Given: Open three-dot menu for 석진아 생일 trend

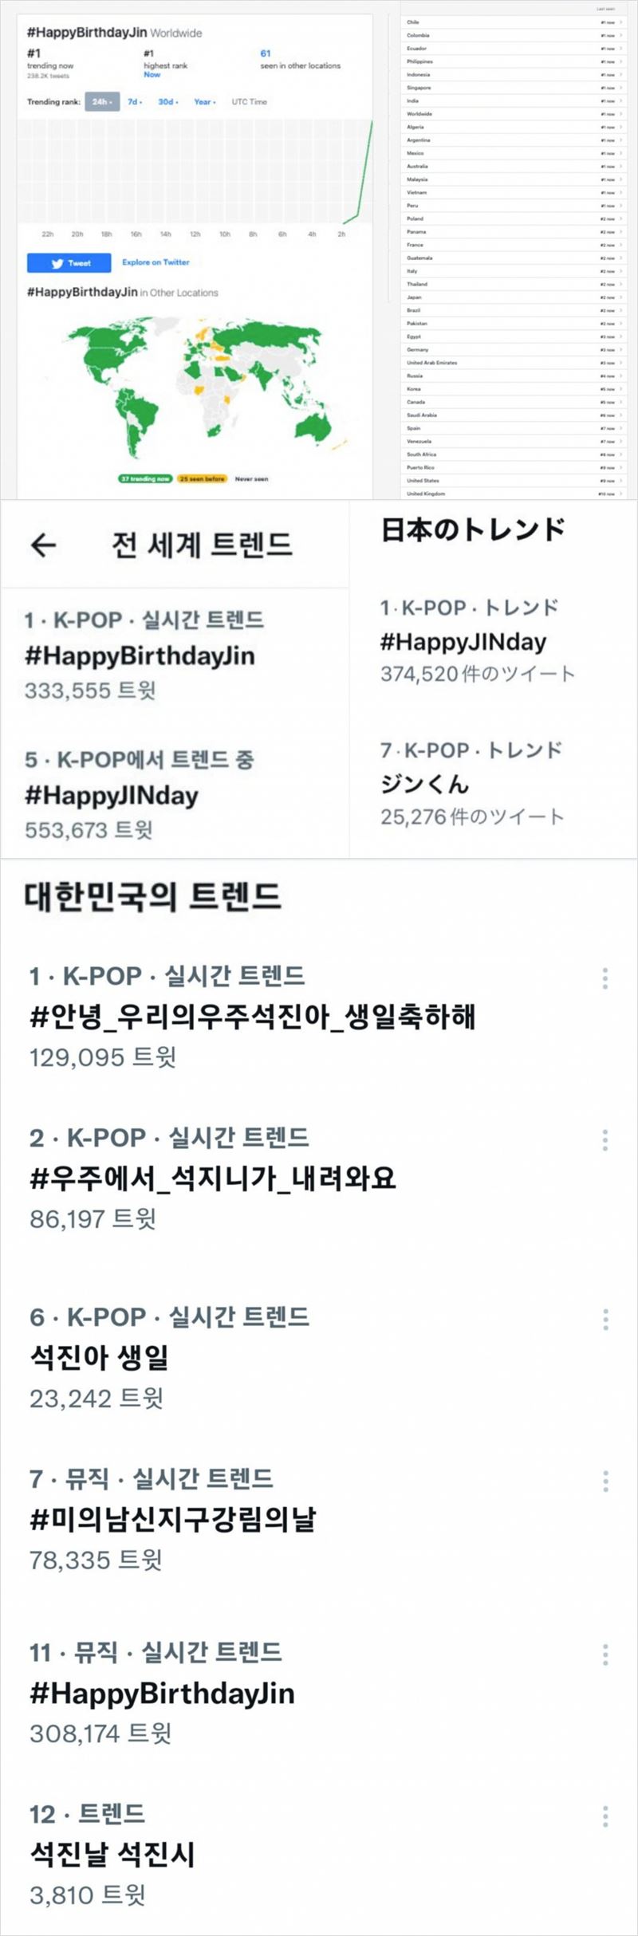Looking at the screenshot, I should pos(605,1320).
